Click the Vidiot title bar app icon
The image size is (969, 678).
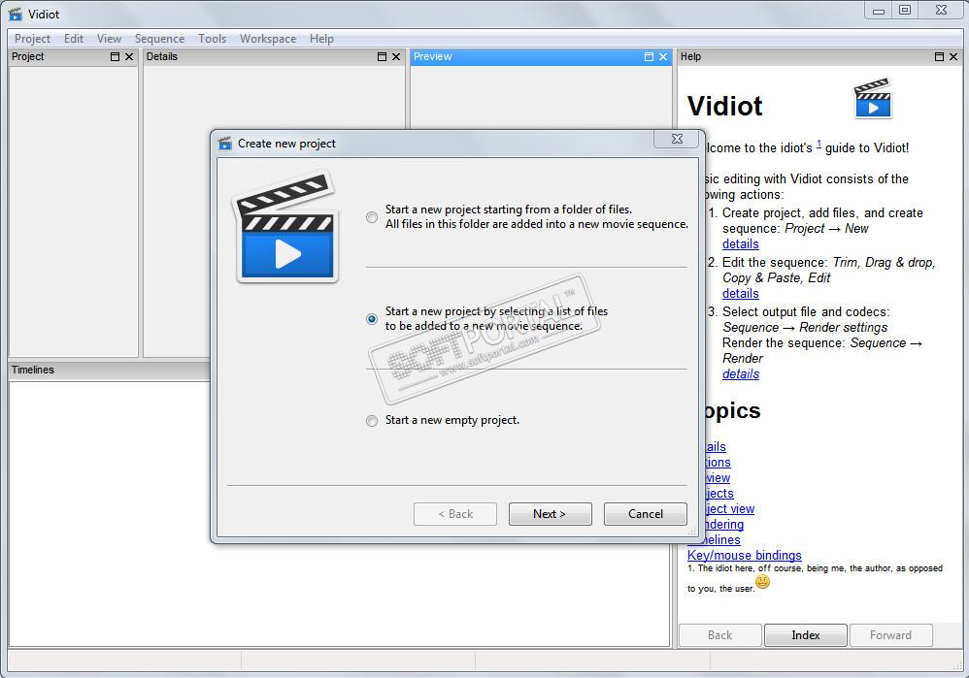[x=16, y=14]
